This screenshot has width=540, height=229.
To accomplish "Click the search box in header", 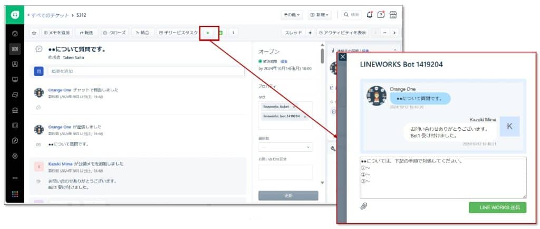I will coord(351,15).
